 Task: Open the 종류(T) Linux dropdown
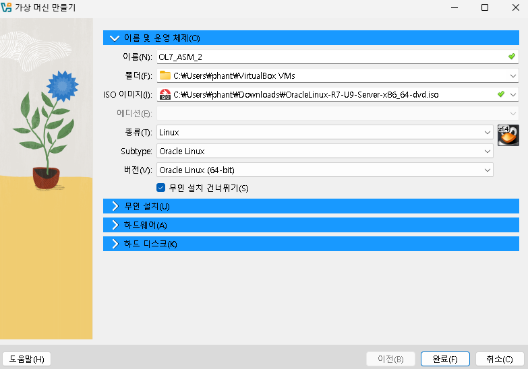[325, 132]
